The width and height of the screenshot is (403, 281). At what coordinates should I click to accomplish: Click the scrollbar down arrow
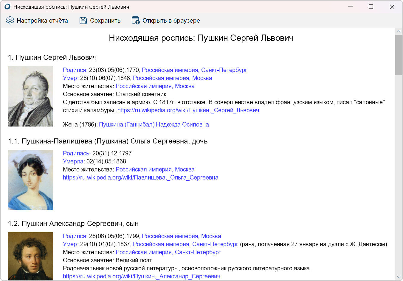point(399,277)
